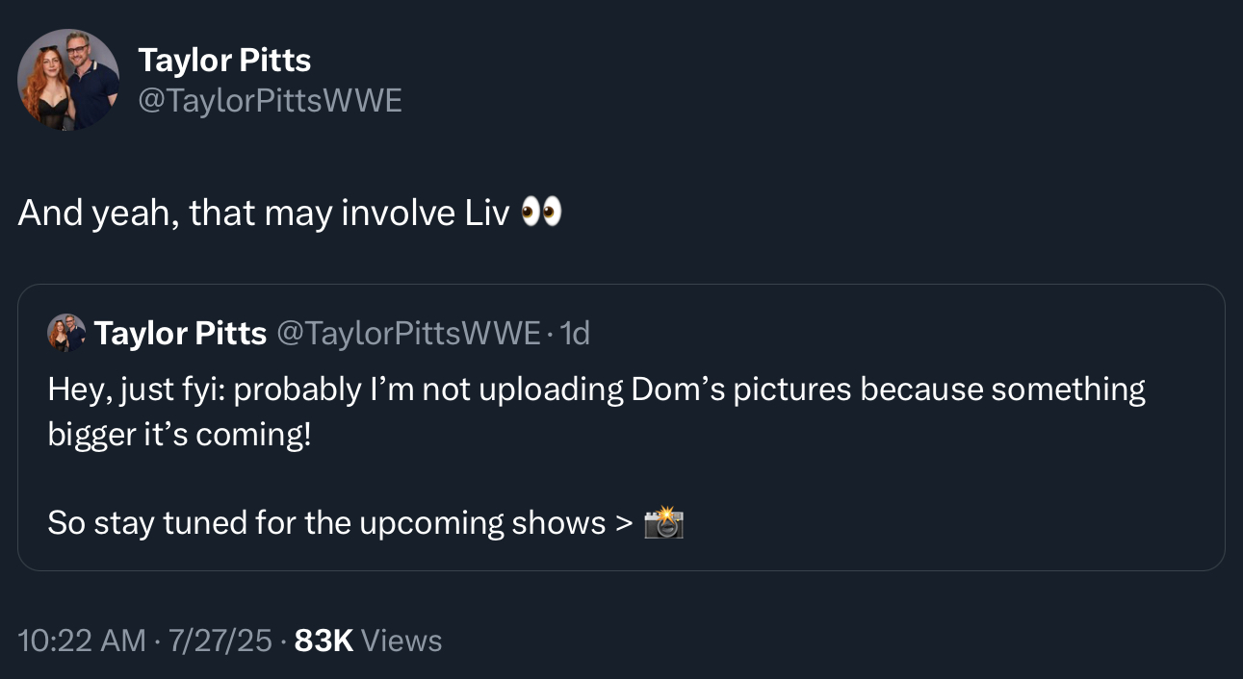Click the word "Liv" in the tweet
The image size is (1243, 679).
(486, 214)
